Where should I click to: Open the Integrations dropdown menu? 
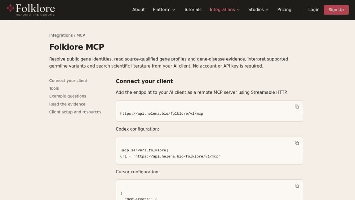[225, 9]
